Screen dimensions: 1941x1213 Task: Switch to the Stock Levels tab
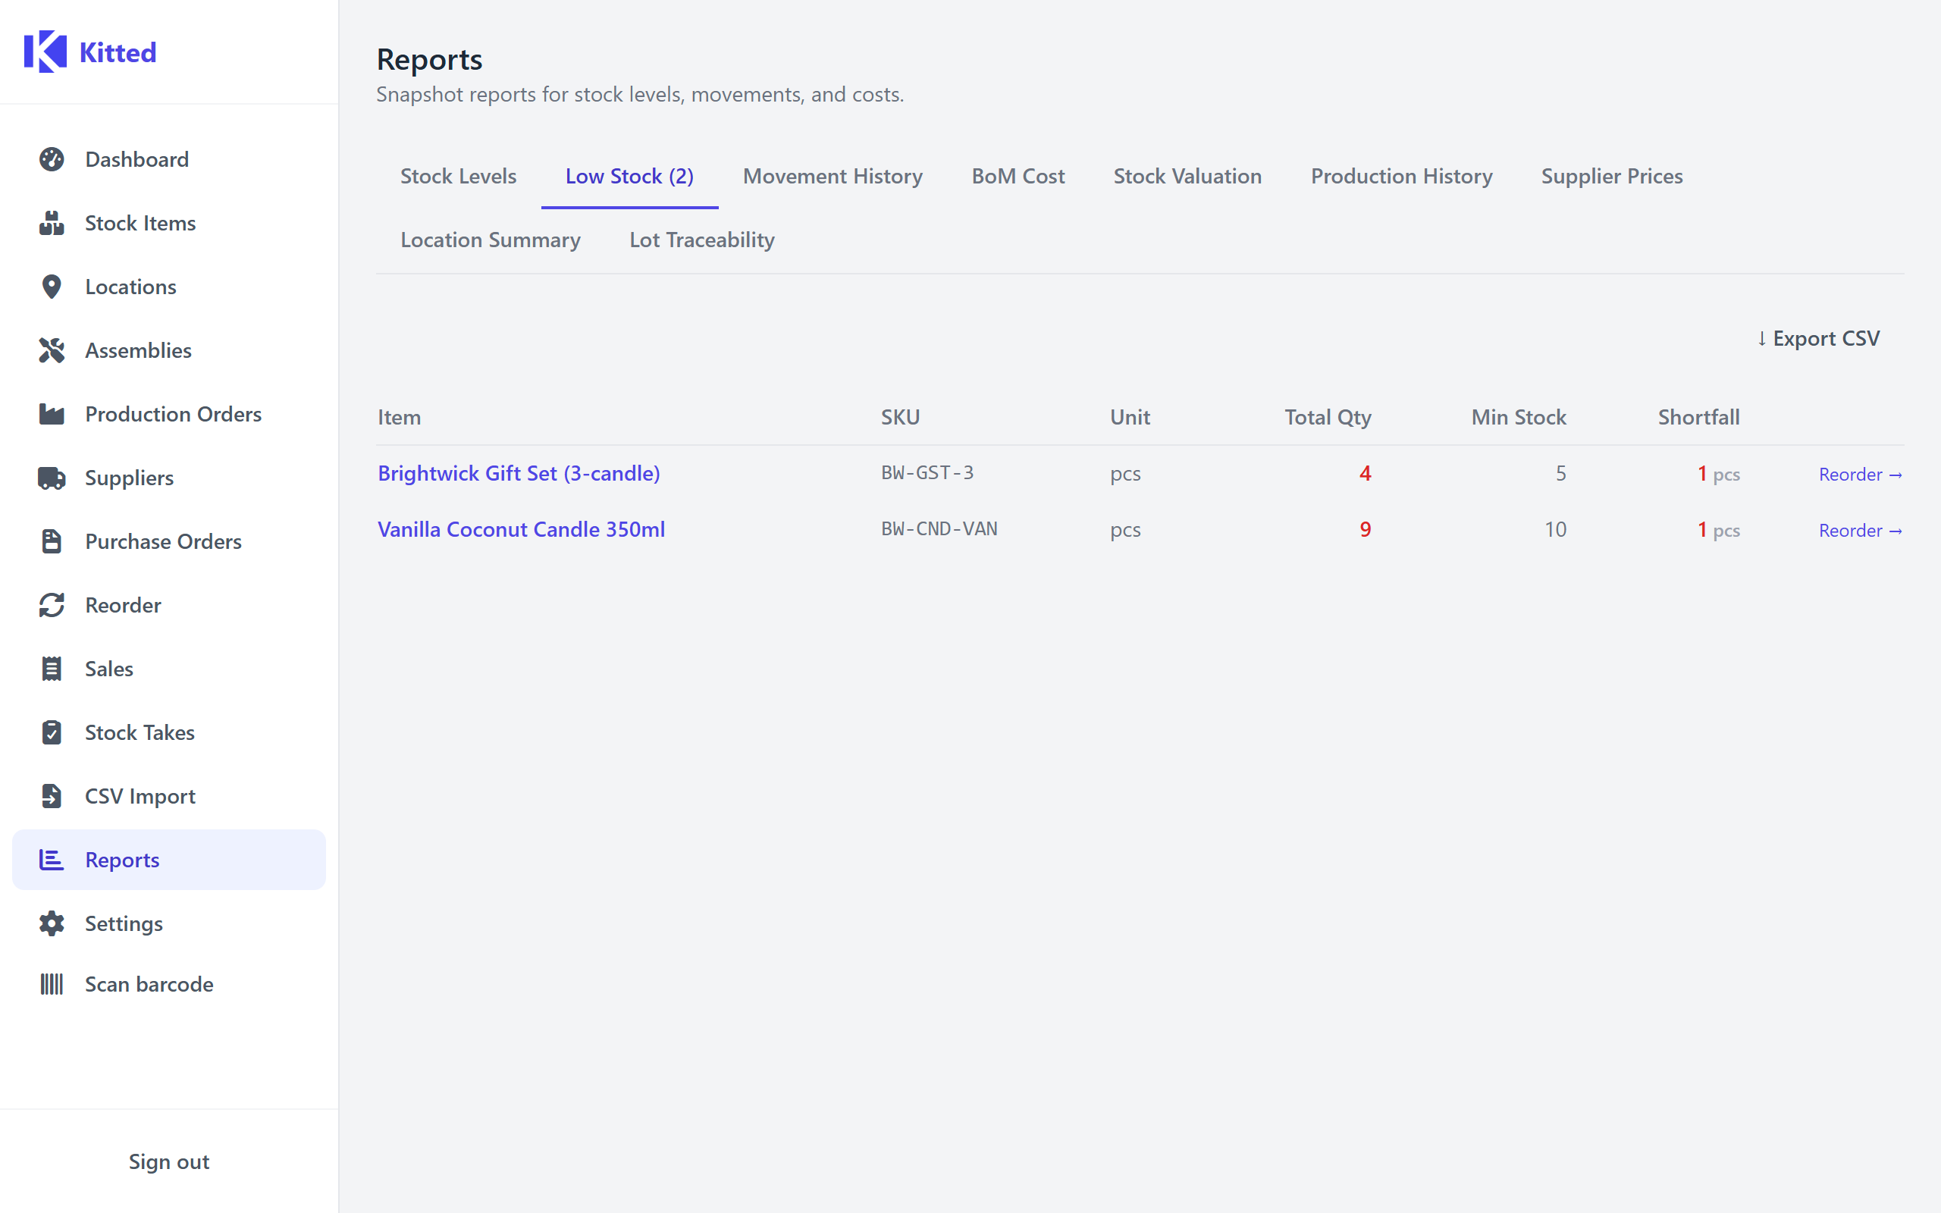458,177
